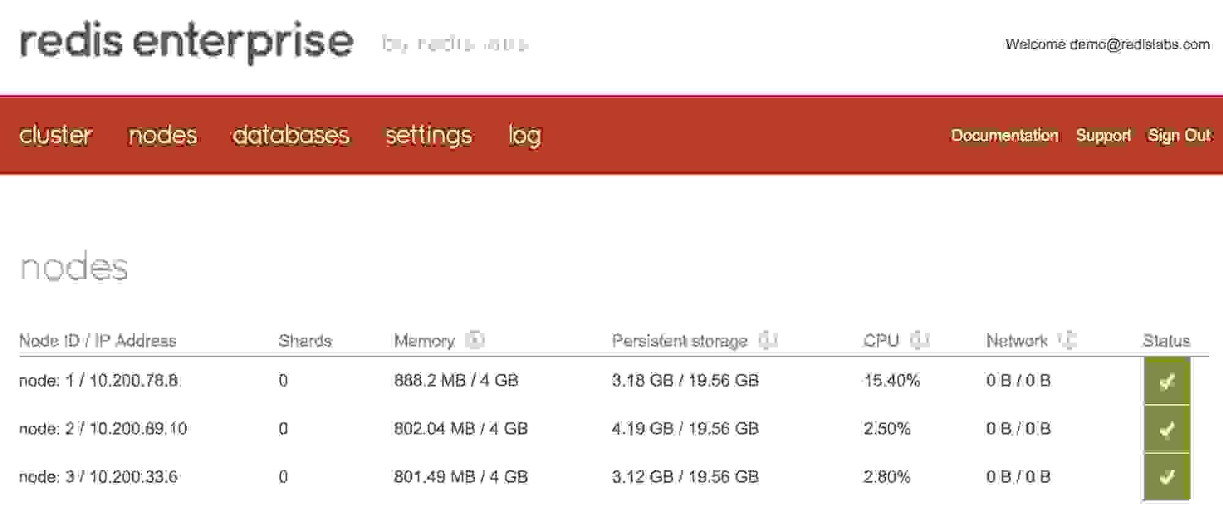Click the Status column header
The height and width of the screenshot is (512, 1223).
click(1166, 341)
